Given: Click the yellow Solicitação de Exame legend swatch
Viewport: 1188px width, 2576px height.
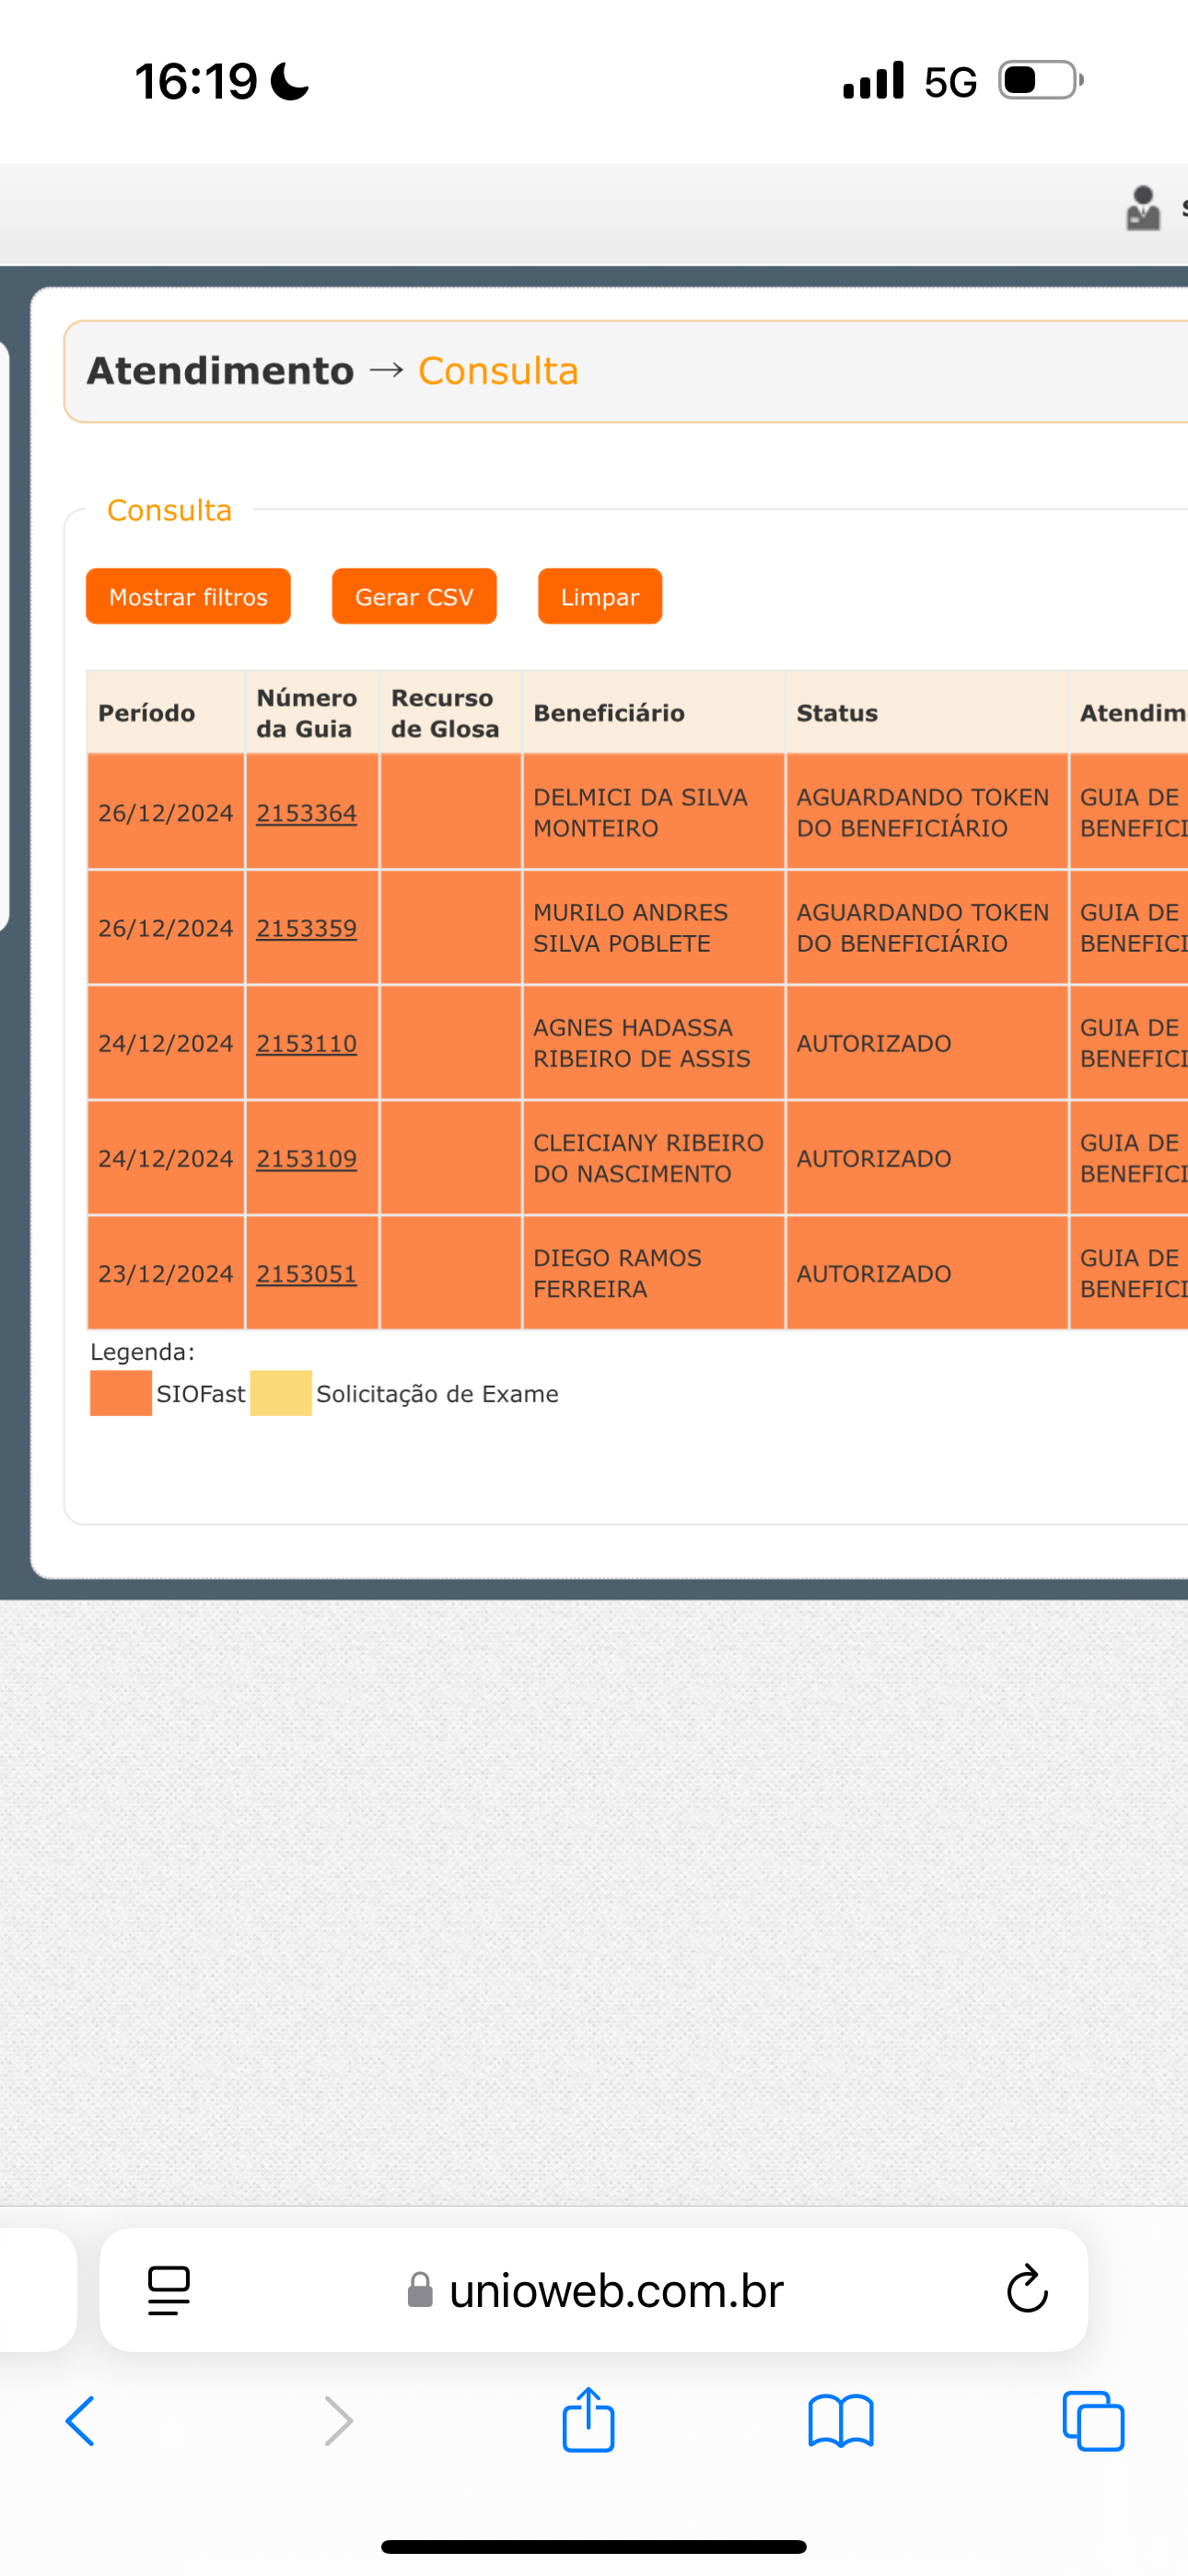Looking at the screenshot, I should (x=281, y=1393).
